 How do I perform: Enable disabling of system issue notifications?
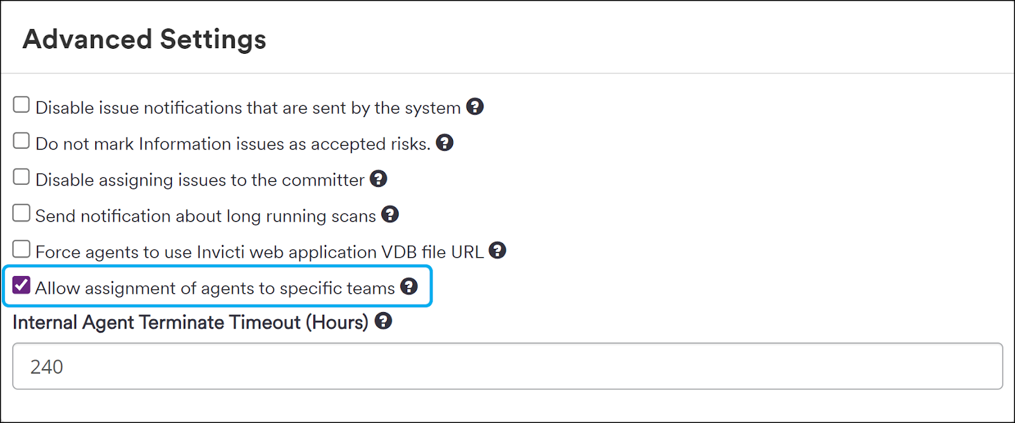[x=21, y=103]
